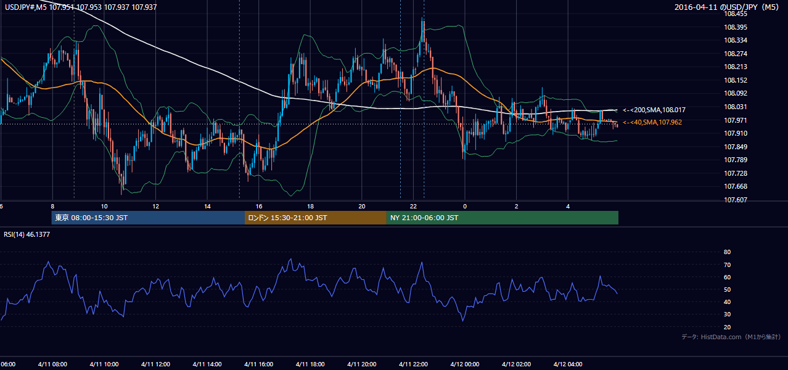Screen dimensions: 788x370
Task: Click hour tick 16 under the price chart
Action: (259, 207)
